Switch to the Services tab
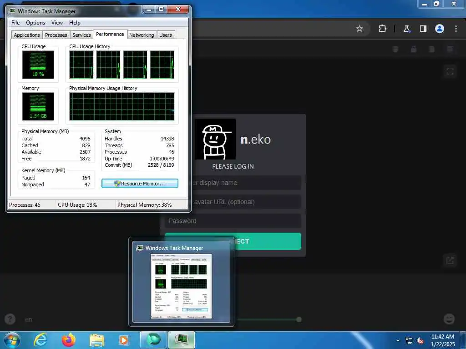 (81, 35)
